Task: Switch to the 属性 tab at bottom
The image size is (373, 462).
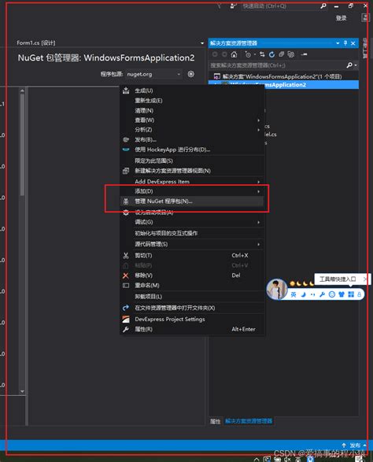Action: [216, 421]
